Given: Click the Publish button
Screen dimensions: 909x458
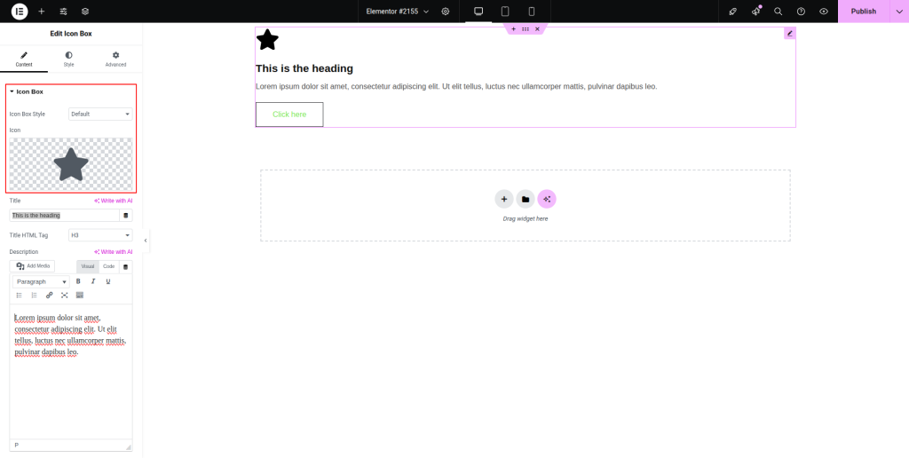Looking at the screenshot, I should [x=864, y=12].
